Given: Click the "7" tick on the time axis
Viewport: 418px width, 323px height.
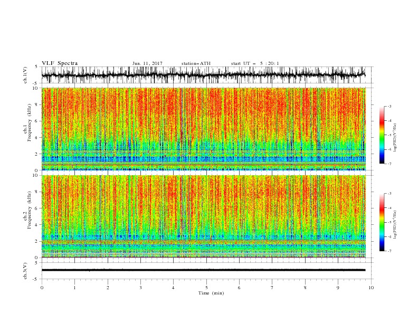Looking at the screenshot, I should click(272, 288).
